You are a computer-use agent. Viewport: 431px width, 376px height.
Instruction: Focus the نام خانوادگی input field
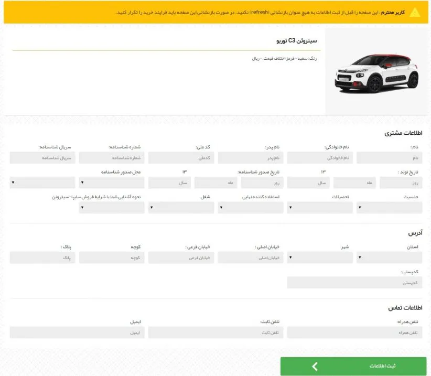pyautogui.click(x=320, y=158)
